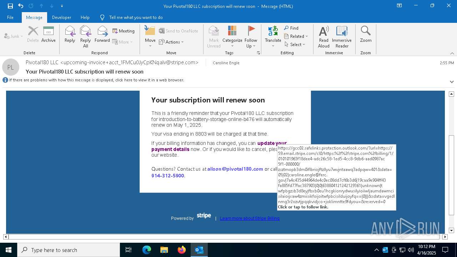Open Task View on the taskbar

click(x=129, y=250)
